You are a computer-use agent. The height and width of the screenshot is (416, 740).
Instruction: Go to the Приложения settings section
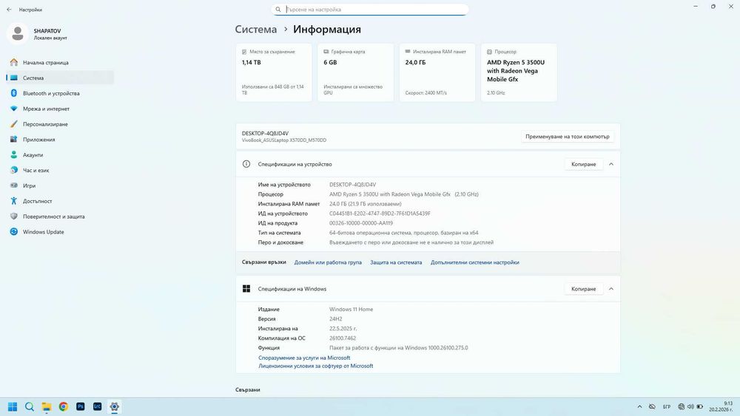pos(60,140)
